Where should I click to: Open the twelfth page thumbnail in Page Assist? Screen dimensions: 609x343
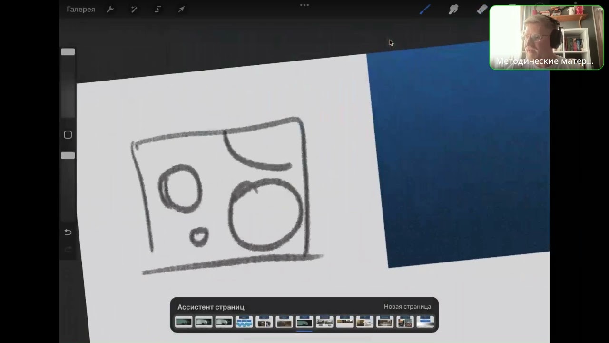[x=405, y=322]
